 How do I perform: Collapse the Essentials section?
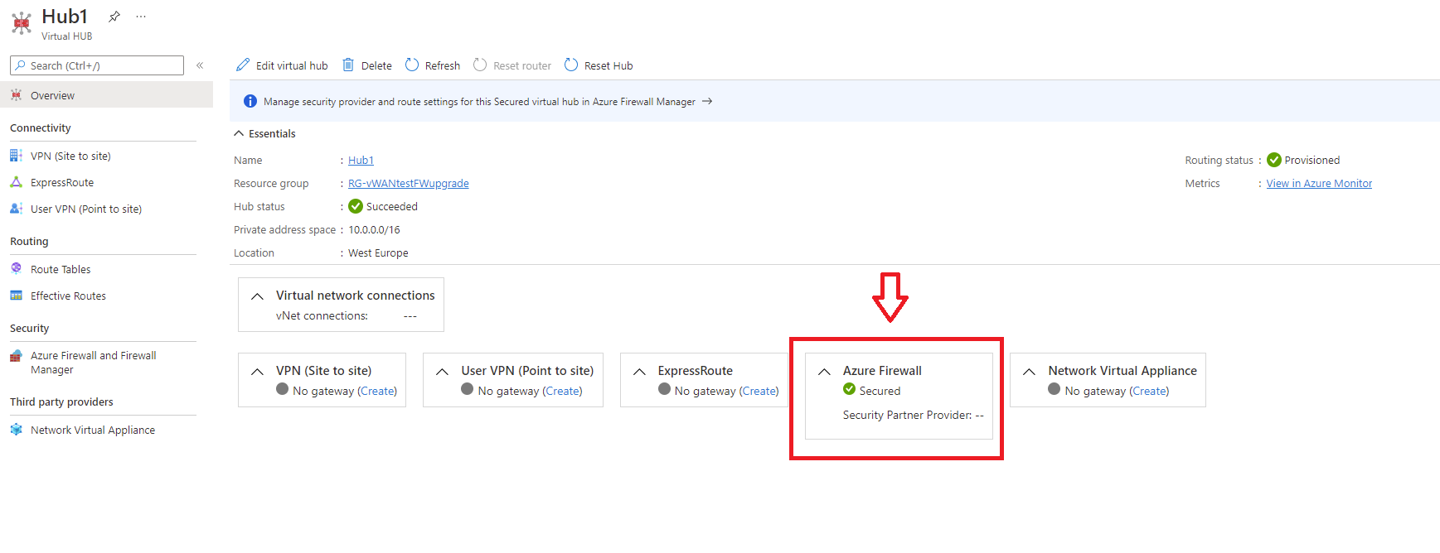click(x=239, y=133)
